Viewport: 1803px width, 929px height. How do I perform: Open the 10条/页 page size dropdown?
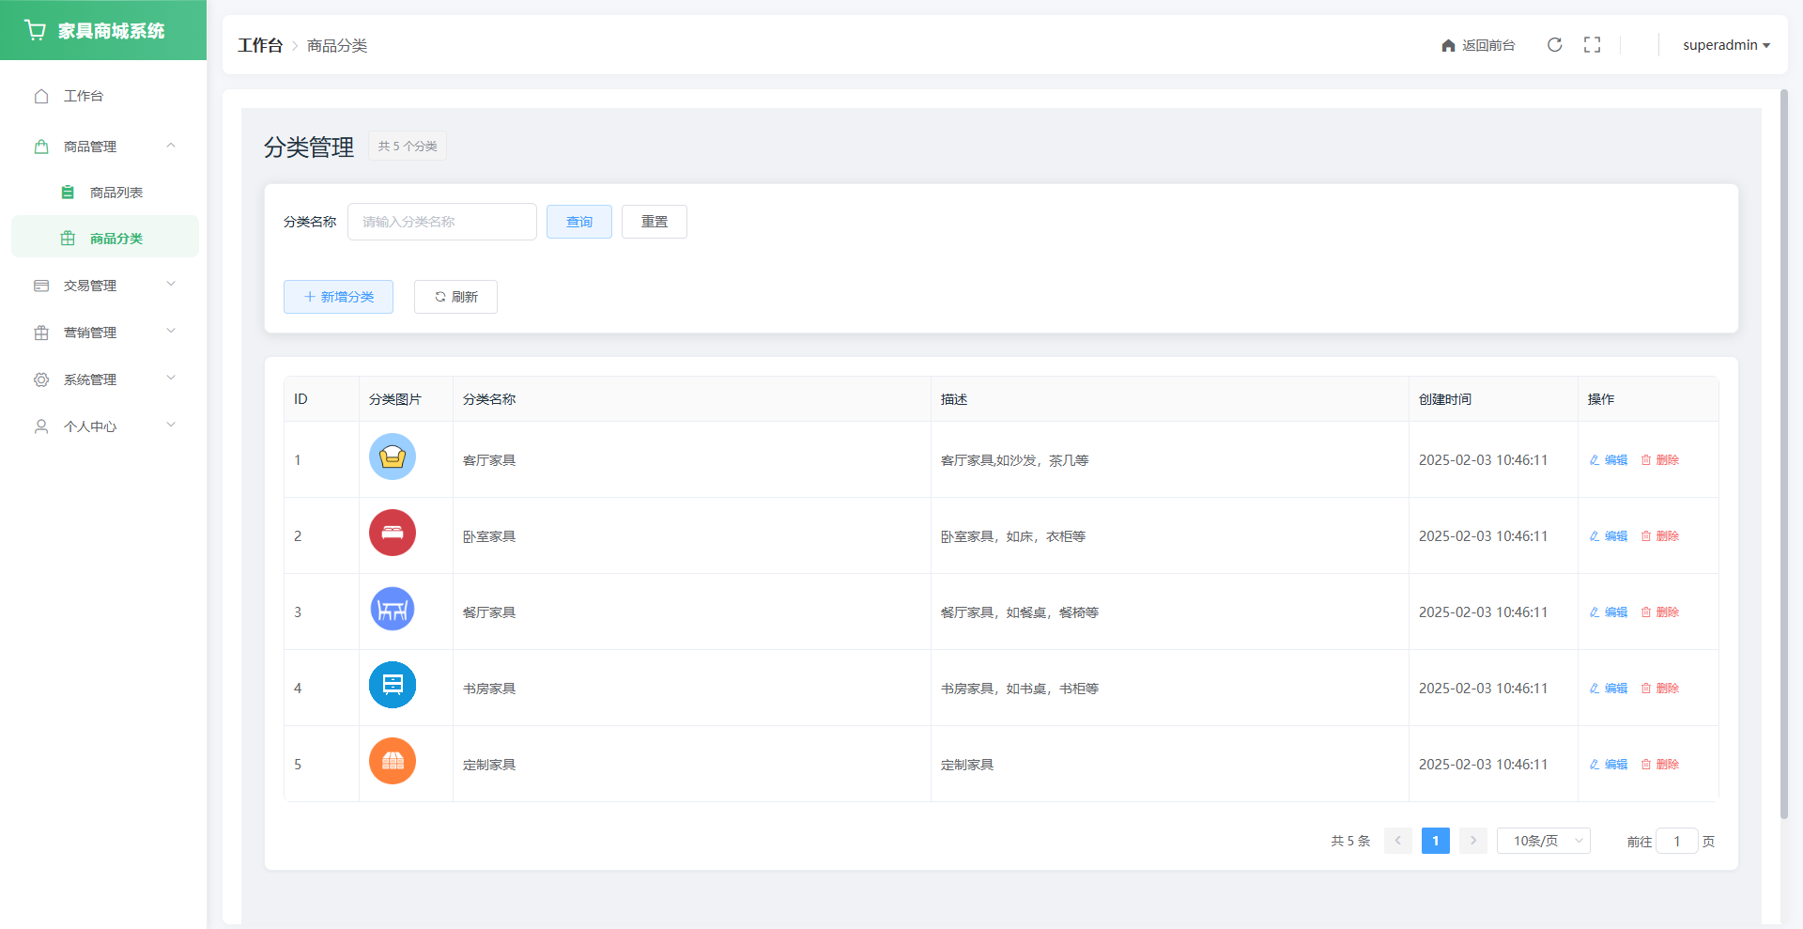pos(1543,841)
